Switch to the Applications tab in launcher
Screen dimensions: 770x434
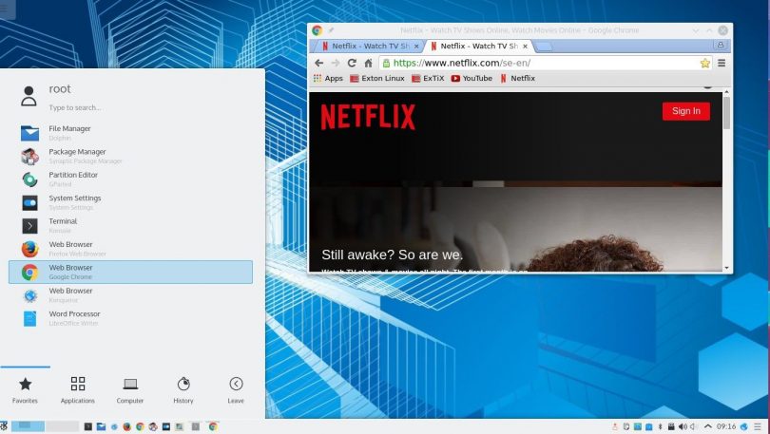78,390
